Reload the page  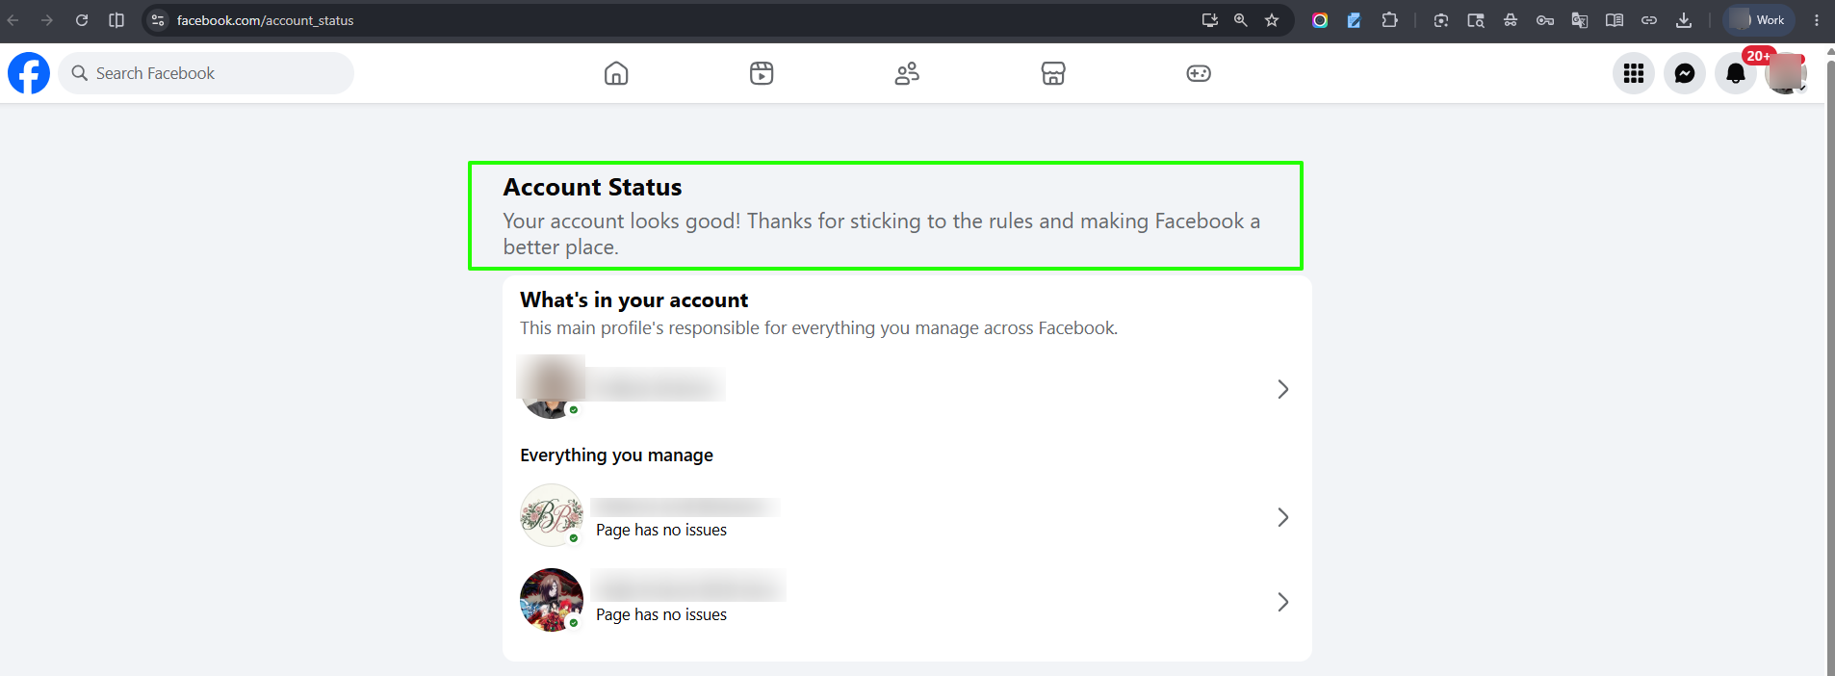click(82, 20)
